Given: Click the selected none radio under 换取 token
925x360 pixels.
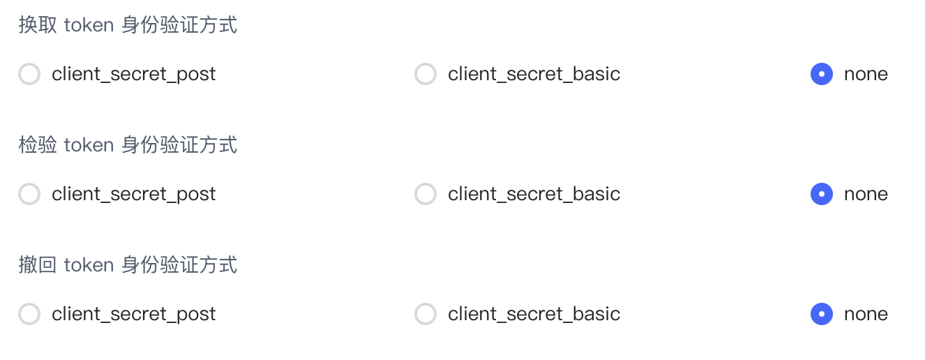Looking at the screenshot, I should tap(822, 74).
